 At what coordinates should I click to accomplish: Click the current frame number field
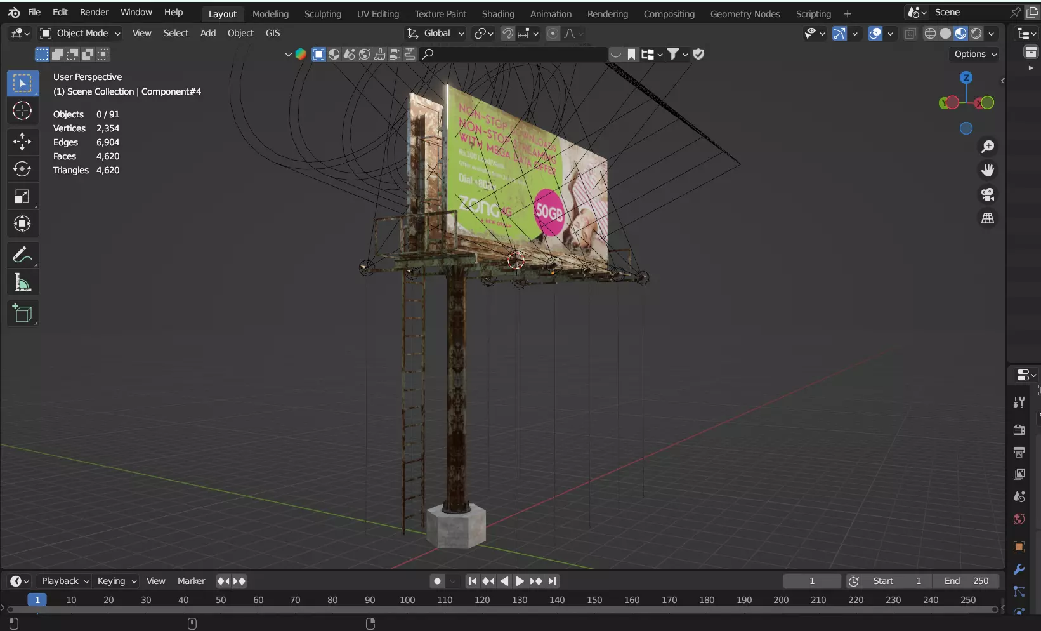tap(812, 581)
